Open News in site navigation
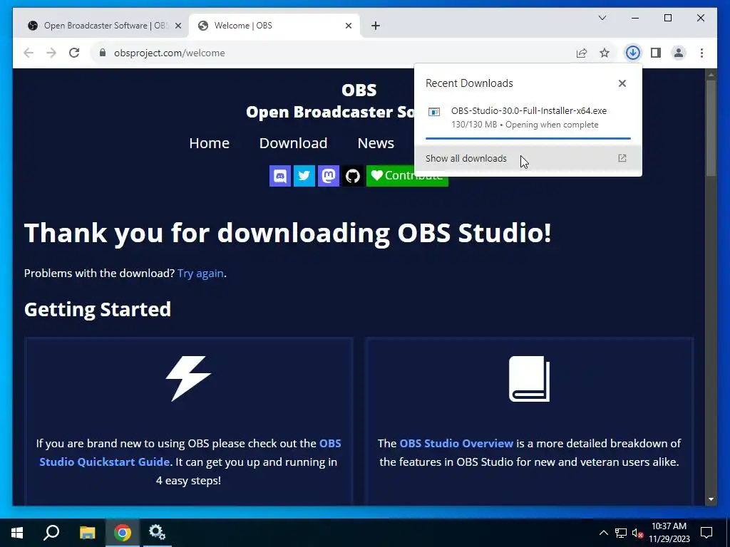 [376, 143]
